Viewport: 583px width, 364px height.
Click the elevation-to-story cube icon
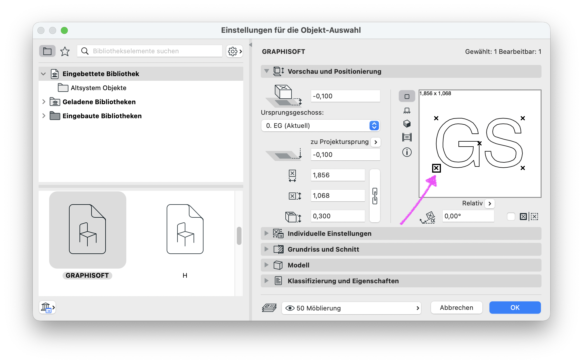tap(284, 96)
